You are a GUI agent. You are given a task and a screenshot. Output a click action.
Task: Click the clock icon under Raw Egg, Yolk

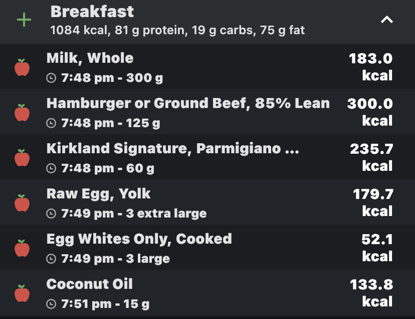pyautogui.click(x=51, y=214)
